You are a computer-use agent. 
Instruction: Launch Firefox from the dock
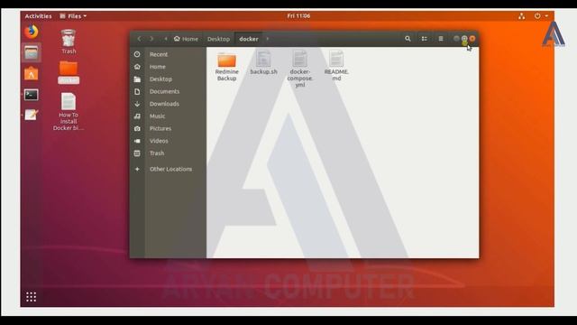point(32,32)
